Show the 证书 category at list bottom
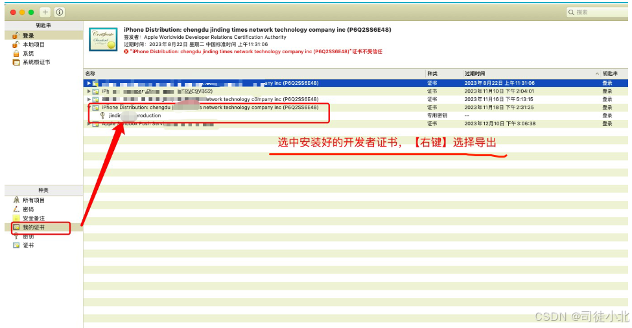Screen dimensions: 632x328 pyautogui.click(x=44, y=245)
